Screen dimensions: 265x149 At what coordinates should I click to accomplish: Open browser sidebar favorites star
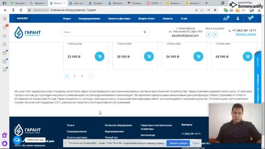(x=5, y=36)
